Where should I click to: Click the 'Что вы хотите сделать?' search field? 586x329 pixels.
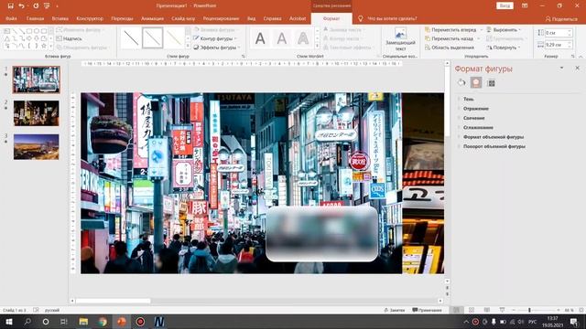[392, 18]
